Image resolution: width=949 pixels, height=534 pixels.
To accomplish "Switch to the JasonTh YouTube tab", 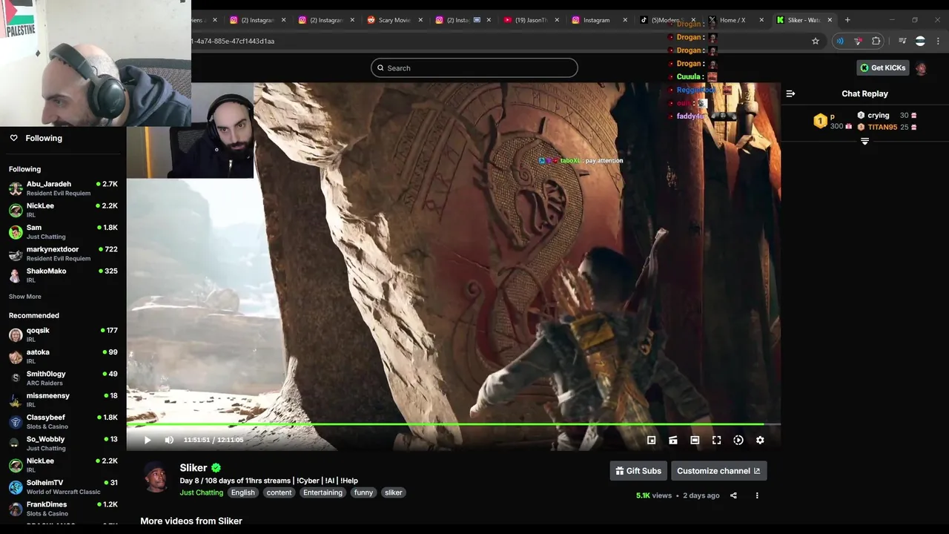I will coord(530,20).
